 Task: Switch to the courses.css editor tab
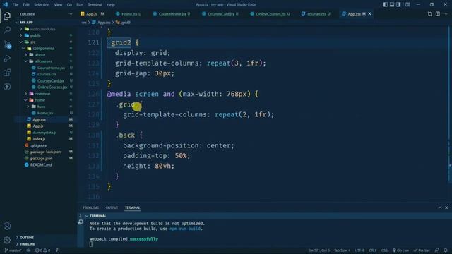[x=316, y=14]
